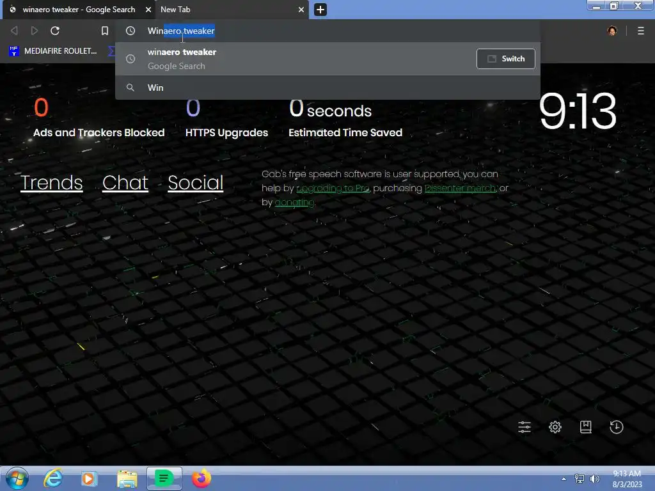Open Windows Explorer folder from the taskbar
Viewport: 655px width, 491px height.
tap(127, 479)
